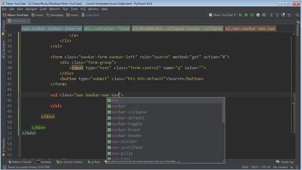
Task: Click the revert (undo arrow) icon
Action: (289, 15)
